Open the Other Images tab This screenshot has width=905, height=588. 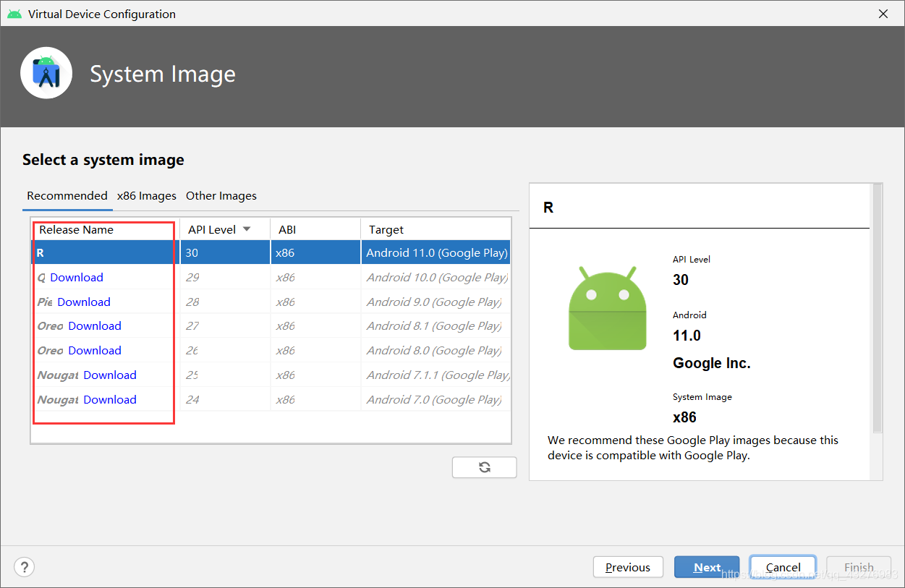point(221,196)
